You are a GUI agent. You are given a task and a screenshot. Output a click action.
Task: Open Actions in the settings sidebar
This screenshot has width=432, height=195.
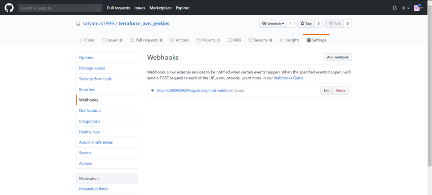107,163
